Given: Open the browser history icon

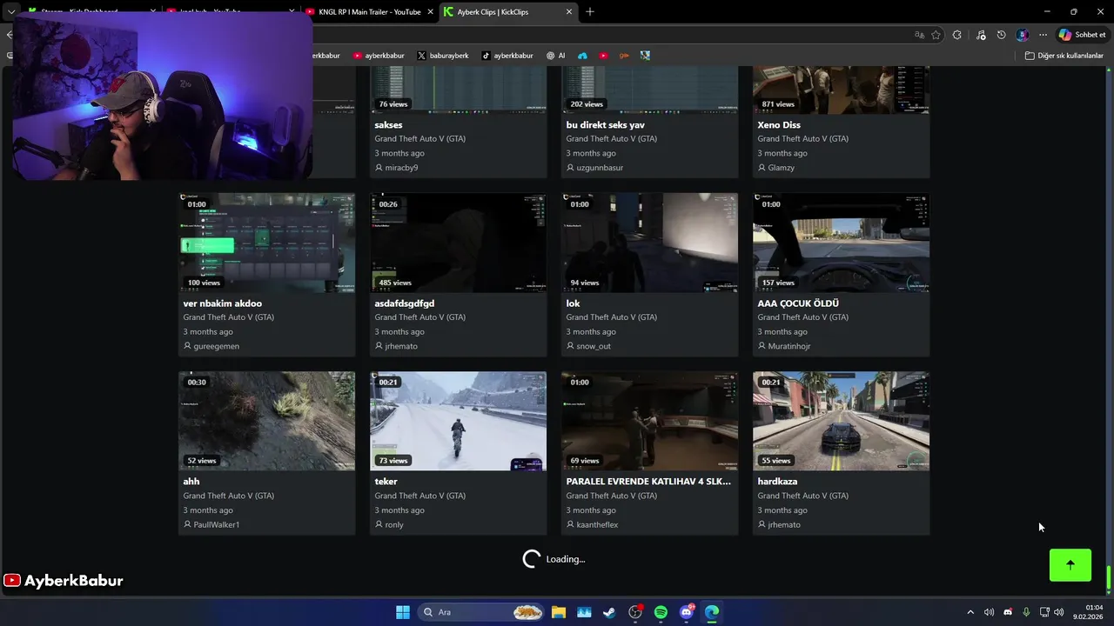Looking at the screenshot, I should [1001, 35].
